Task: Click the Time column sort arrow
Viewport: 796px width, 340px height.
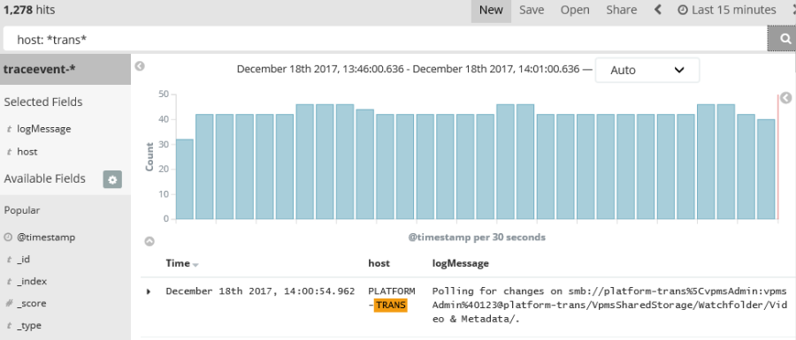Action: pyautogui.click(x=196, y=265)
